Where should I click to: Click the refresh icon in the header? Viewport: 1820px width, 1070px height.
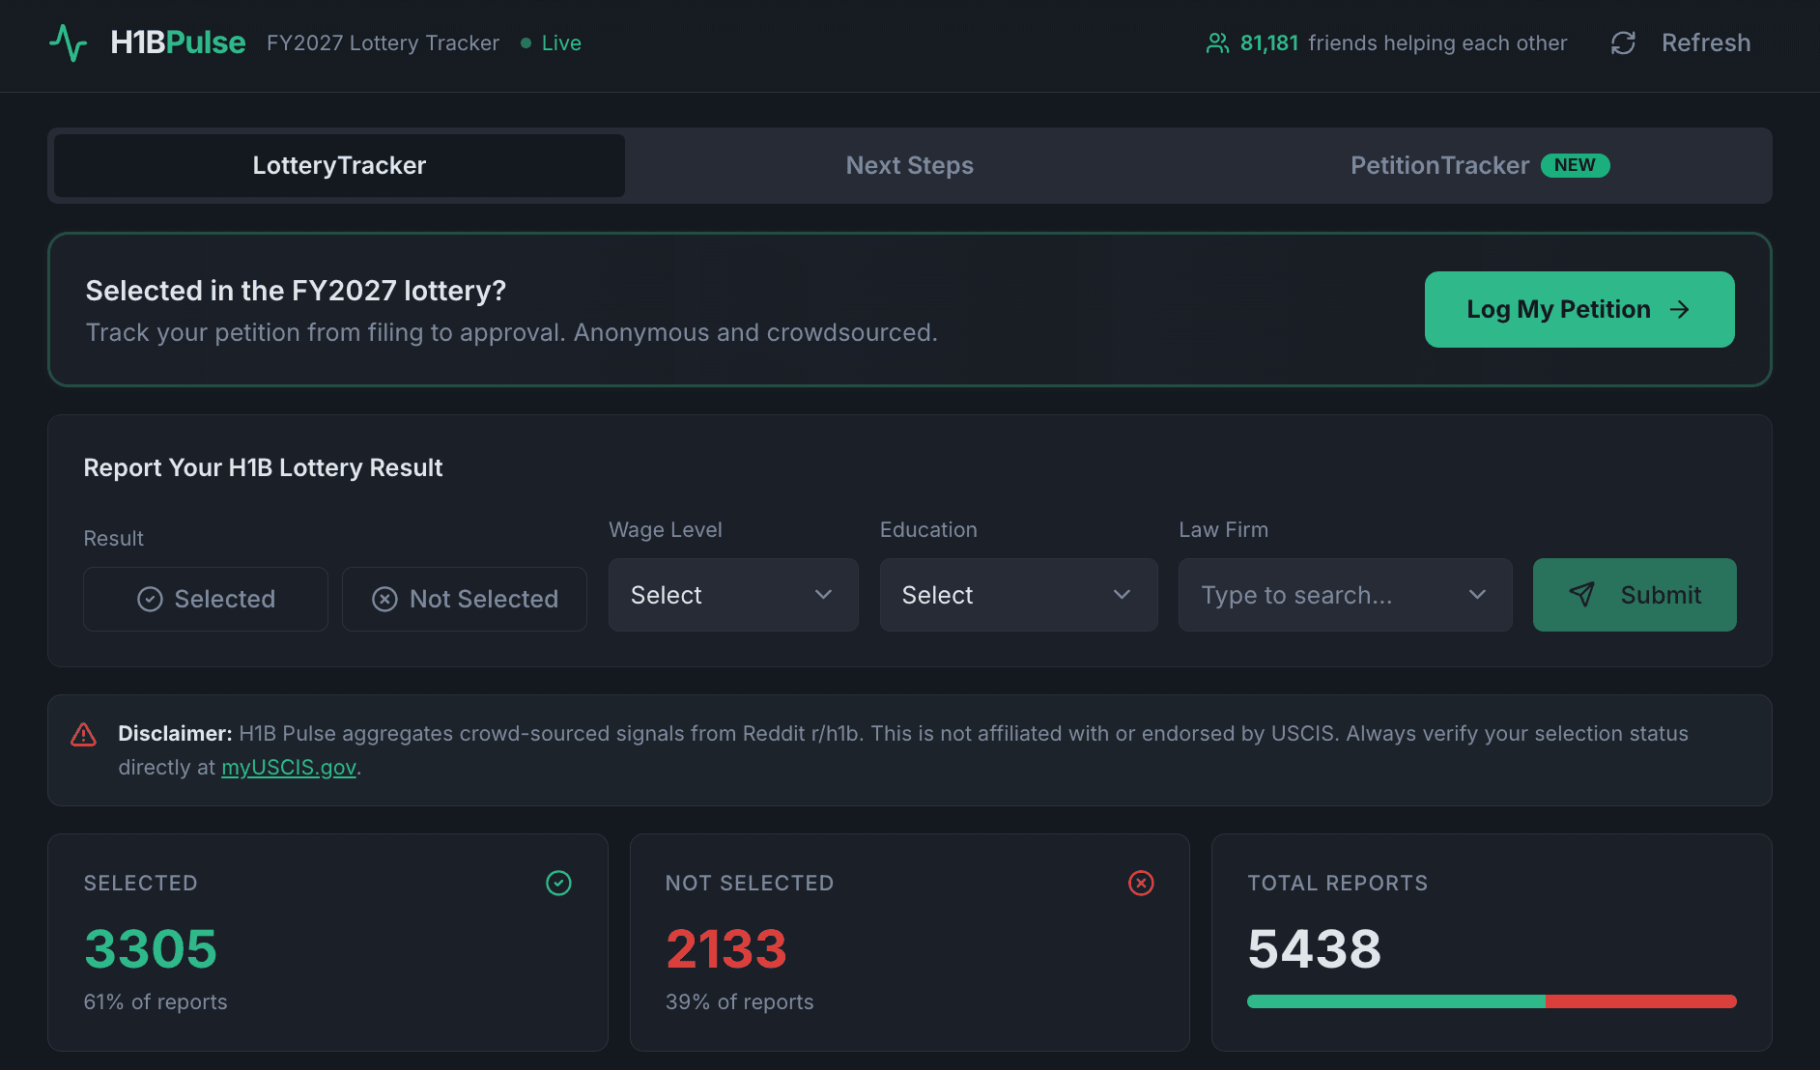pos(1622,42)
